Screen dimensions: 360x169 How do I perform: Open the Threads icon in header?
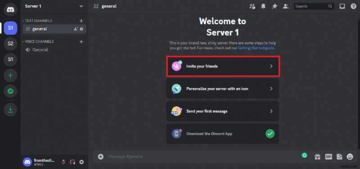(252, 6)
